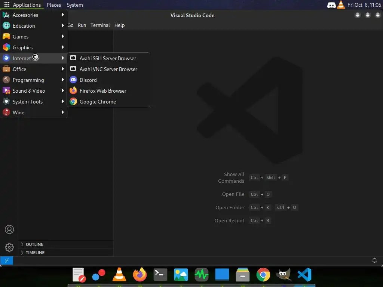Launch Google Chrome from Internet submenu
This screenshot has width=383, height=287.
tap(108, 102)
